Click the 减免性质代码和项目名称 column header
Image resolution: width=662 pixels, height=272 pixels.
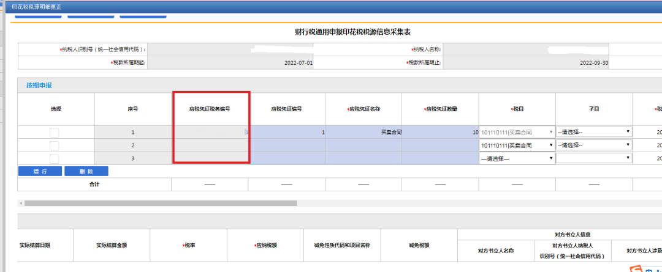point(342,246)
